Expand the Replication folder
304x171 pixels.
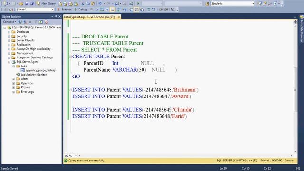pos(9,45)
